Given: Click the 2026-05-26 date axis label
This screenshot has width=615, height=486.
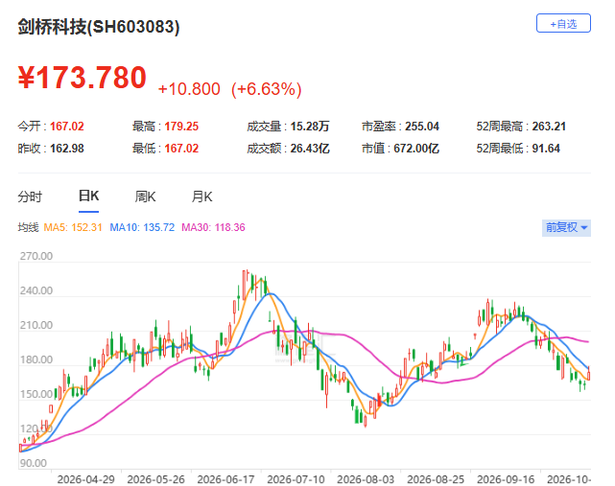Looking at the screenshot, I should pos(155,479).
